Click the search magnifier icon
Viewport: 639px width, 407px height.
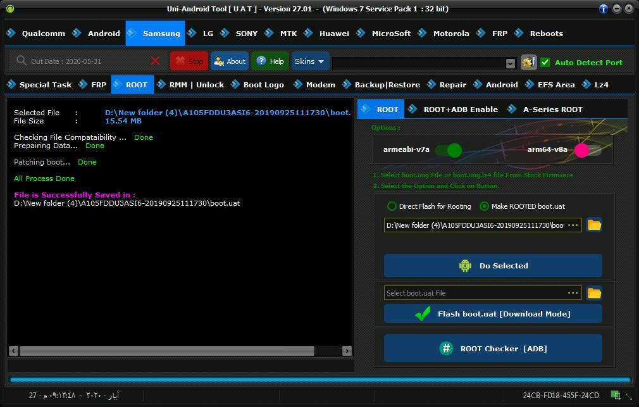click(21, 61)
